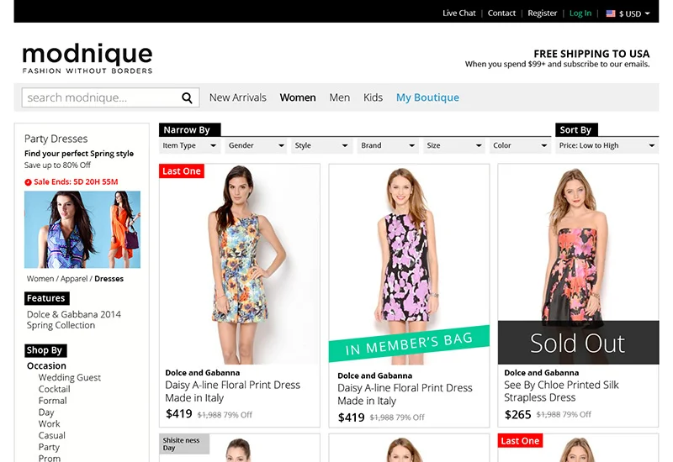Image resolution: width=673 pixels, height=462 pixels.
Task: Filter by Day occasion
Action: pyautogui.click(x=46, y=412)
